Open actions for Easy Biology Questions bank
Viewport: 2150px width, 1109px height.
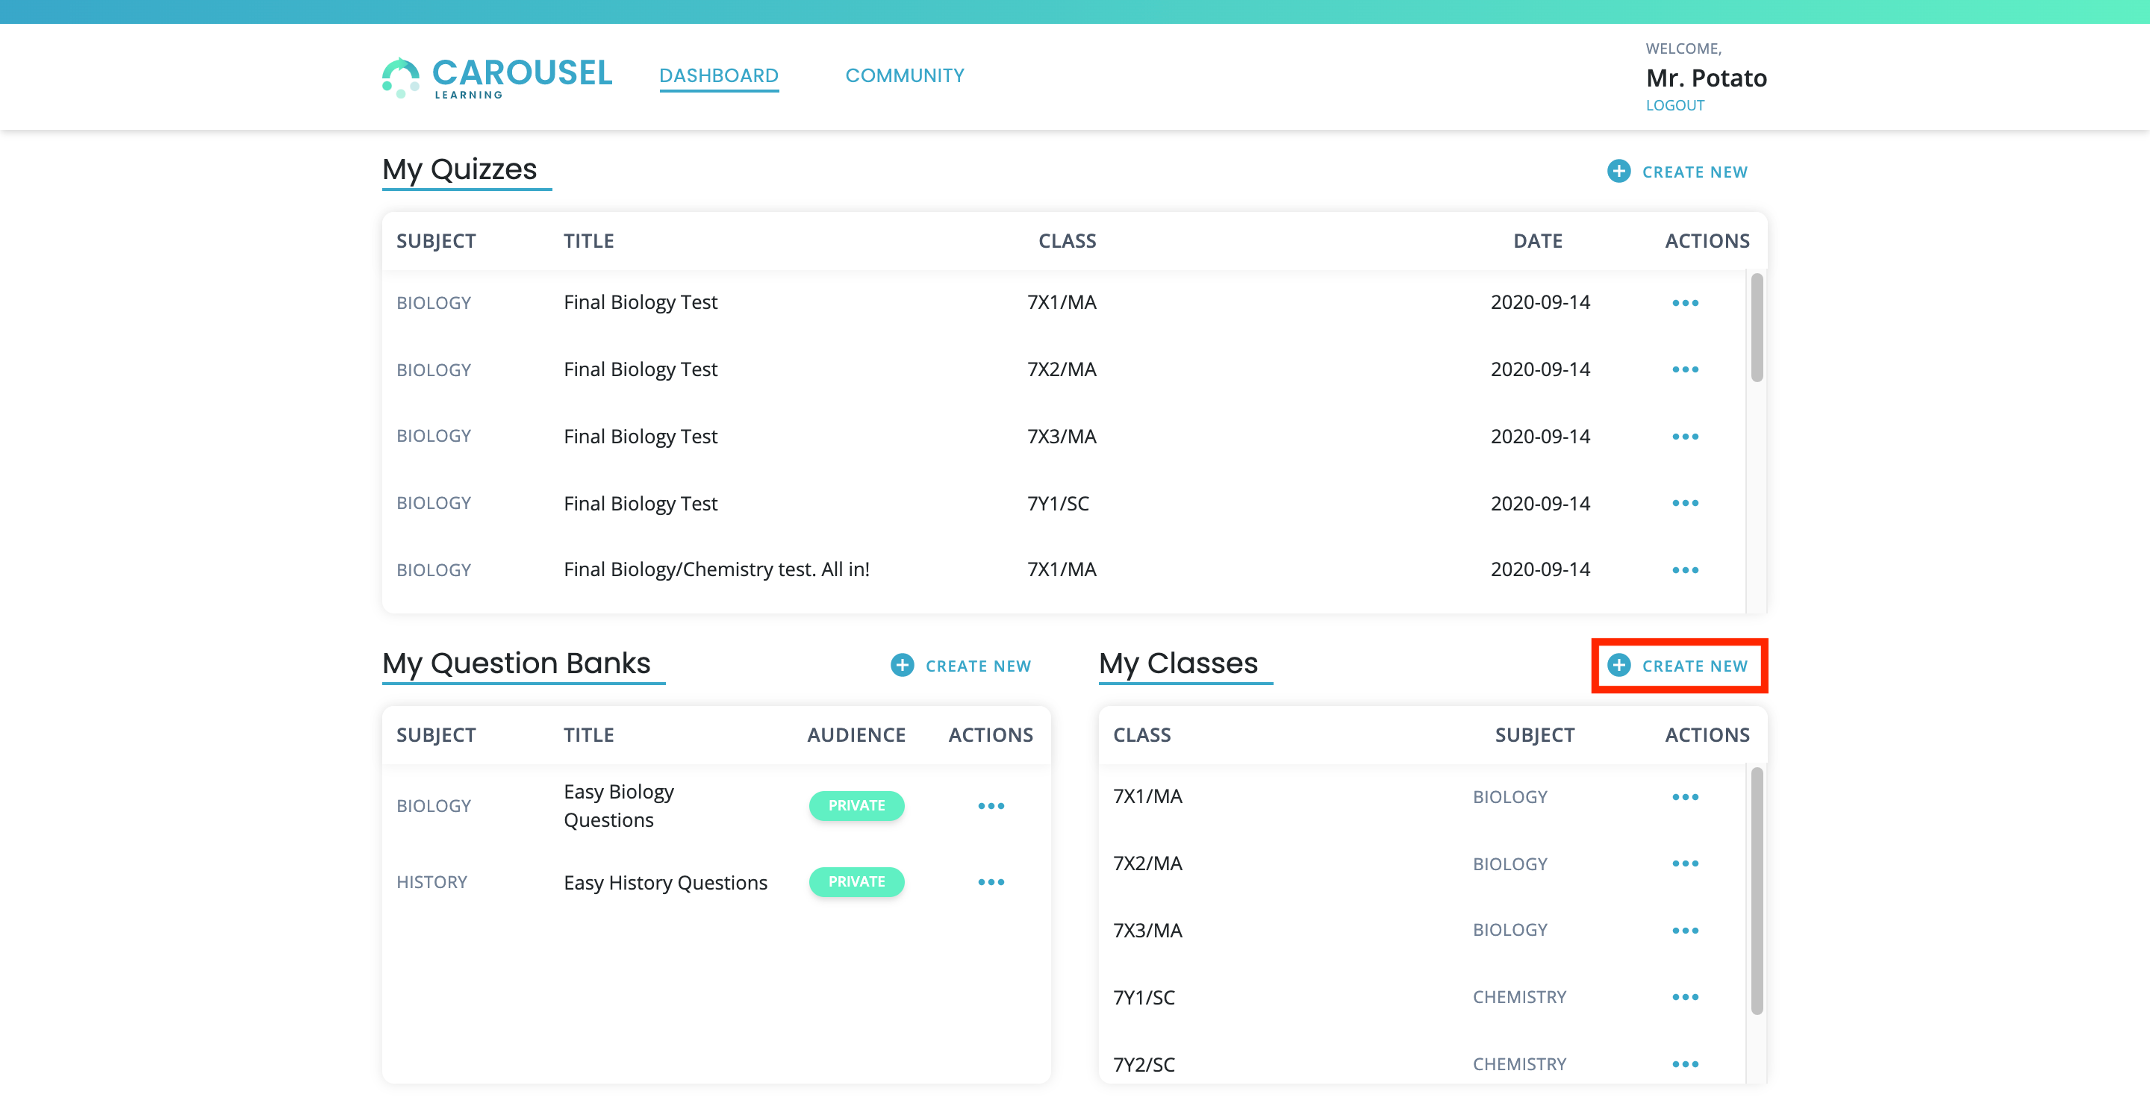(x=991, y=806)
